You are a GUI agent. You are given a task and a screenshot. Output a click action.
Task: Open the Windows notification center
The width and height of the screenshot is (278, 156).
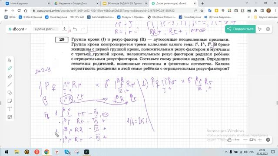(x=273, y=152)
